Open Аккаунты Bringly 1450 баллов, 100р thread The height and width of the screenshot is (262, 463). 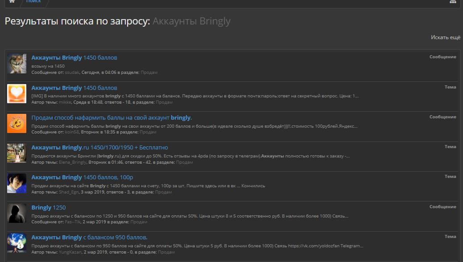point(83,177)
